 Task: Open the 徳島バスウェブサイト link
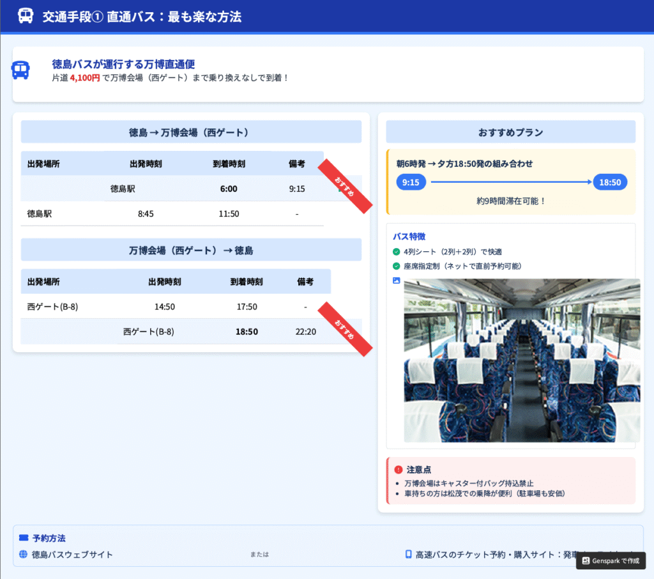[x=72, y=554]
